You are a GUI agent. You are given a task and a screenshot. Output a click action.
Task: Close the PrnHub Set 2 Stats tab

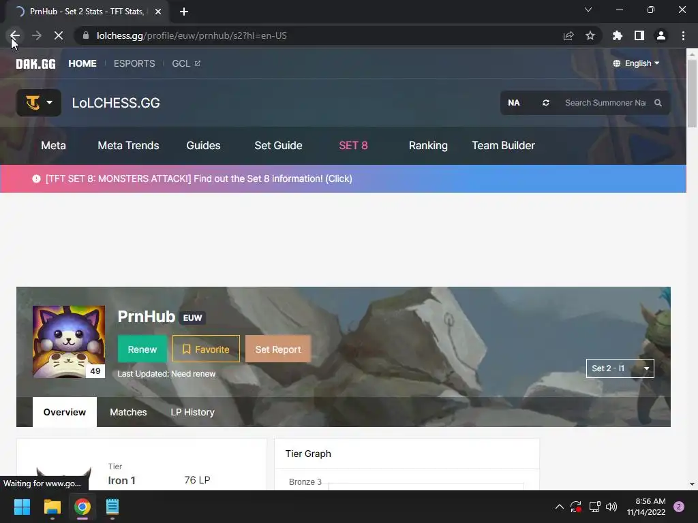pos(158,12)
